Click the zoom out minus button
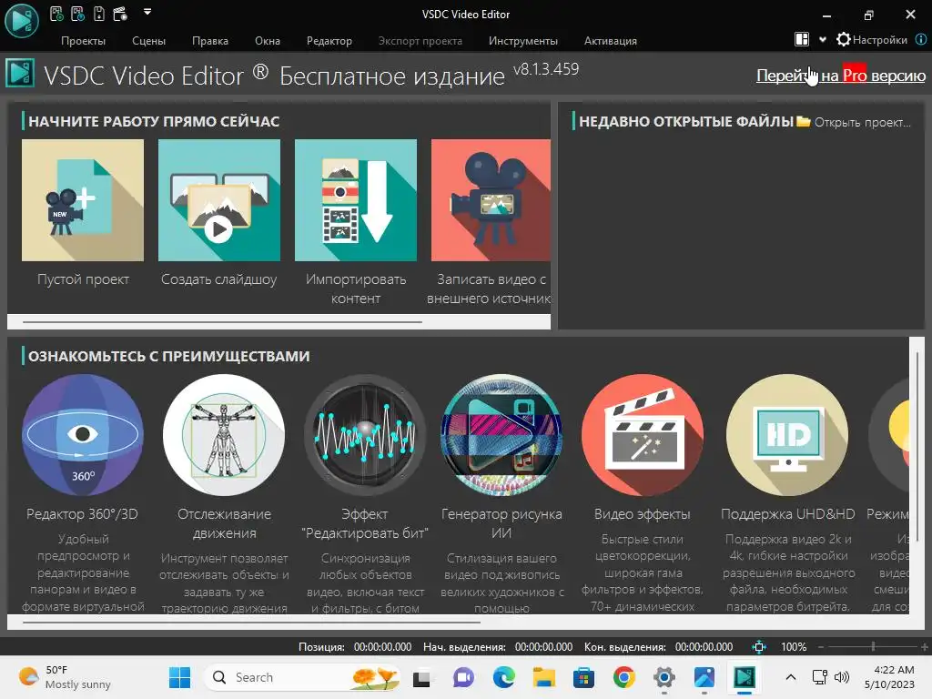Viewport: 932px width, 699px height. click(x=822, y=647)
